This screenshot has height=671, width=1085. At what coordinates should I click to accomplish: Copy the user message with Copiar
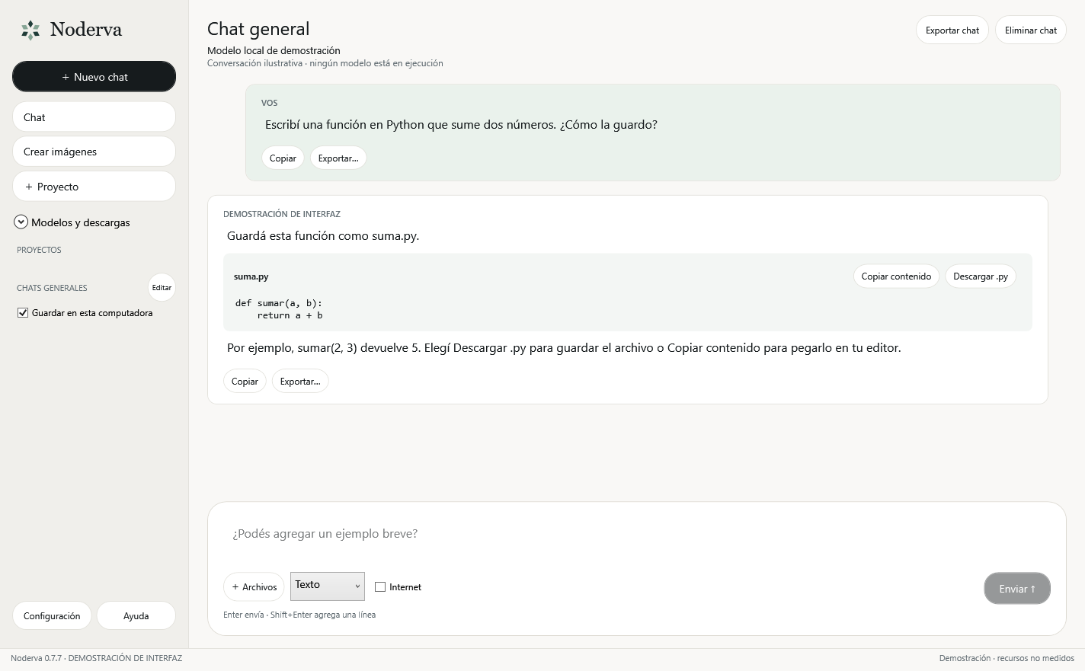[x=283, y=158]
